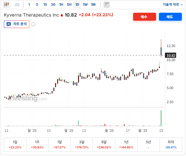Switch to area chart type icon

click(x=17, y=5)
